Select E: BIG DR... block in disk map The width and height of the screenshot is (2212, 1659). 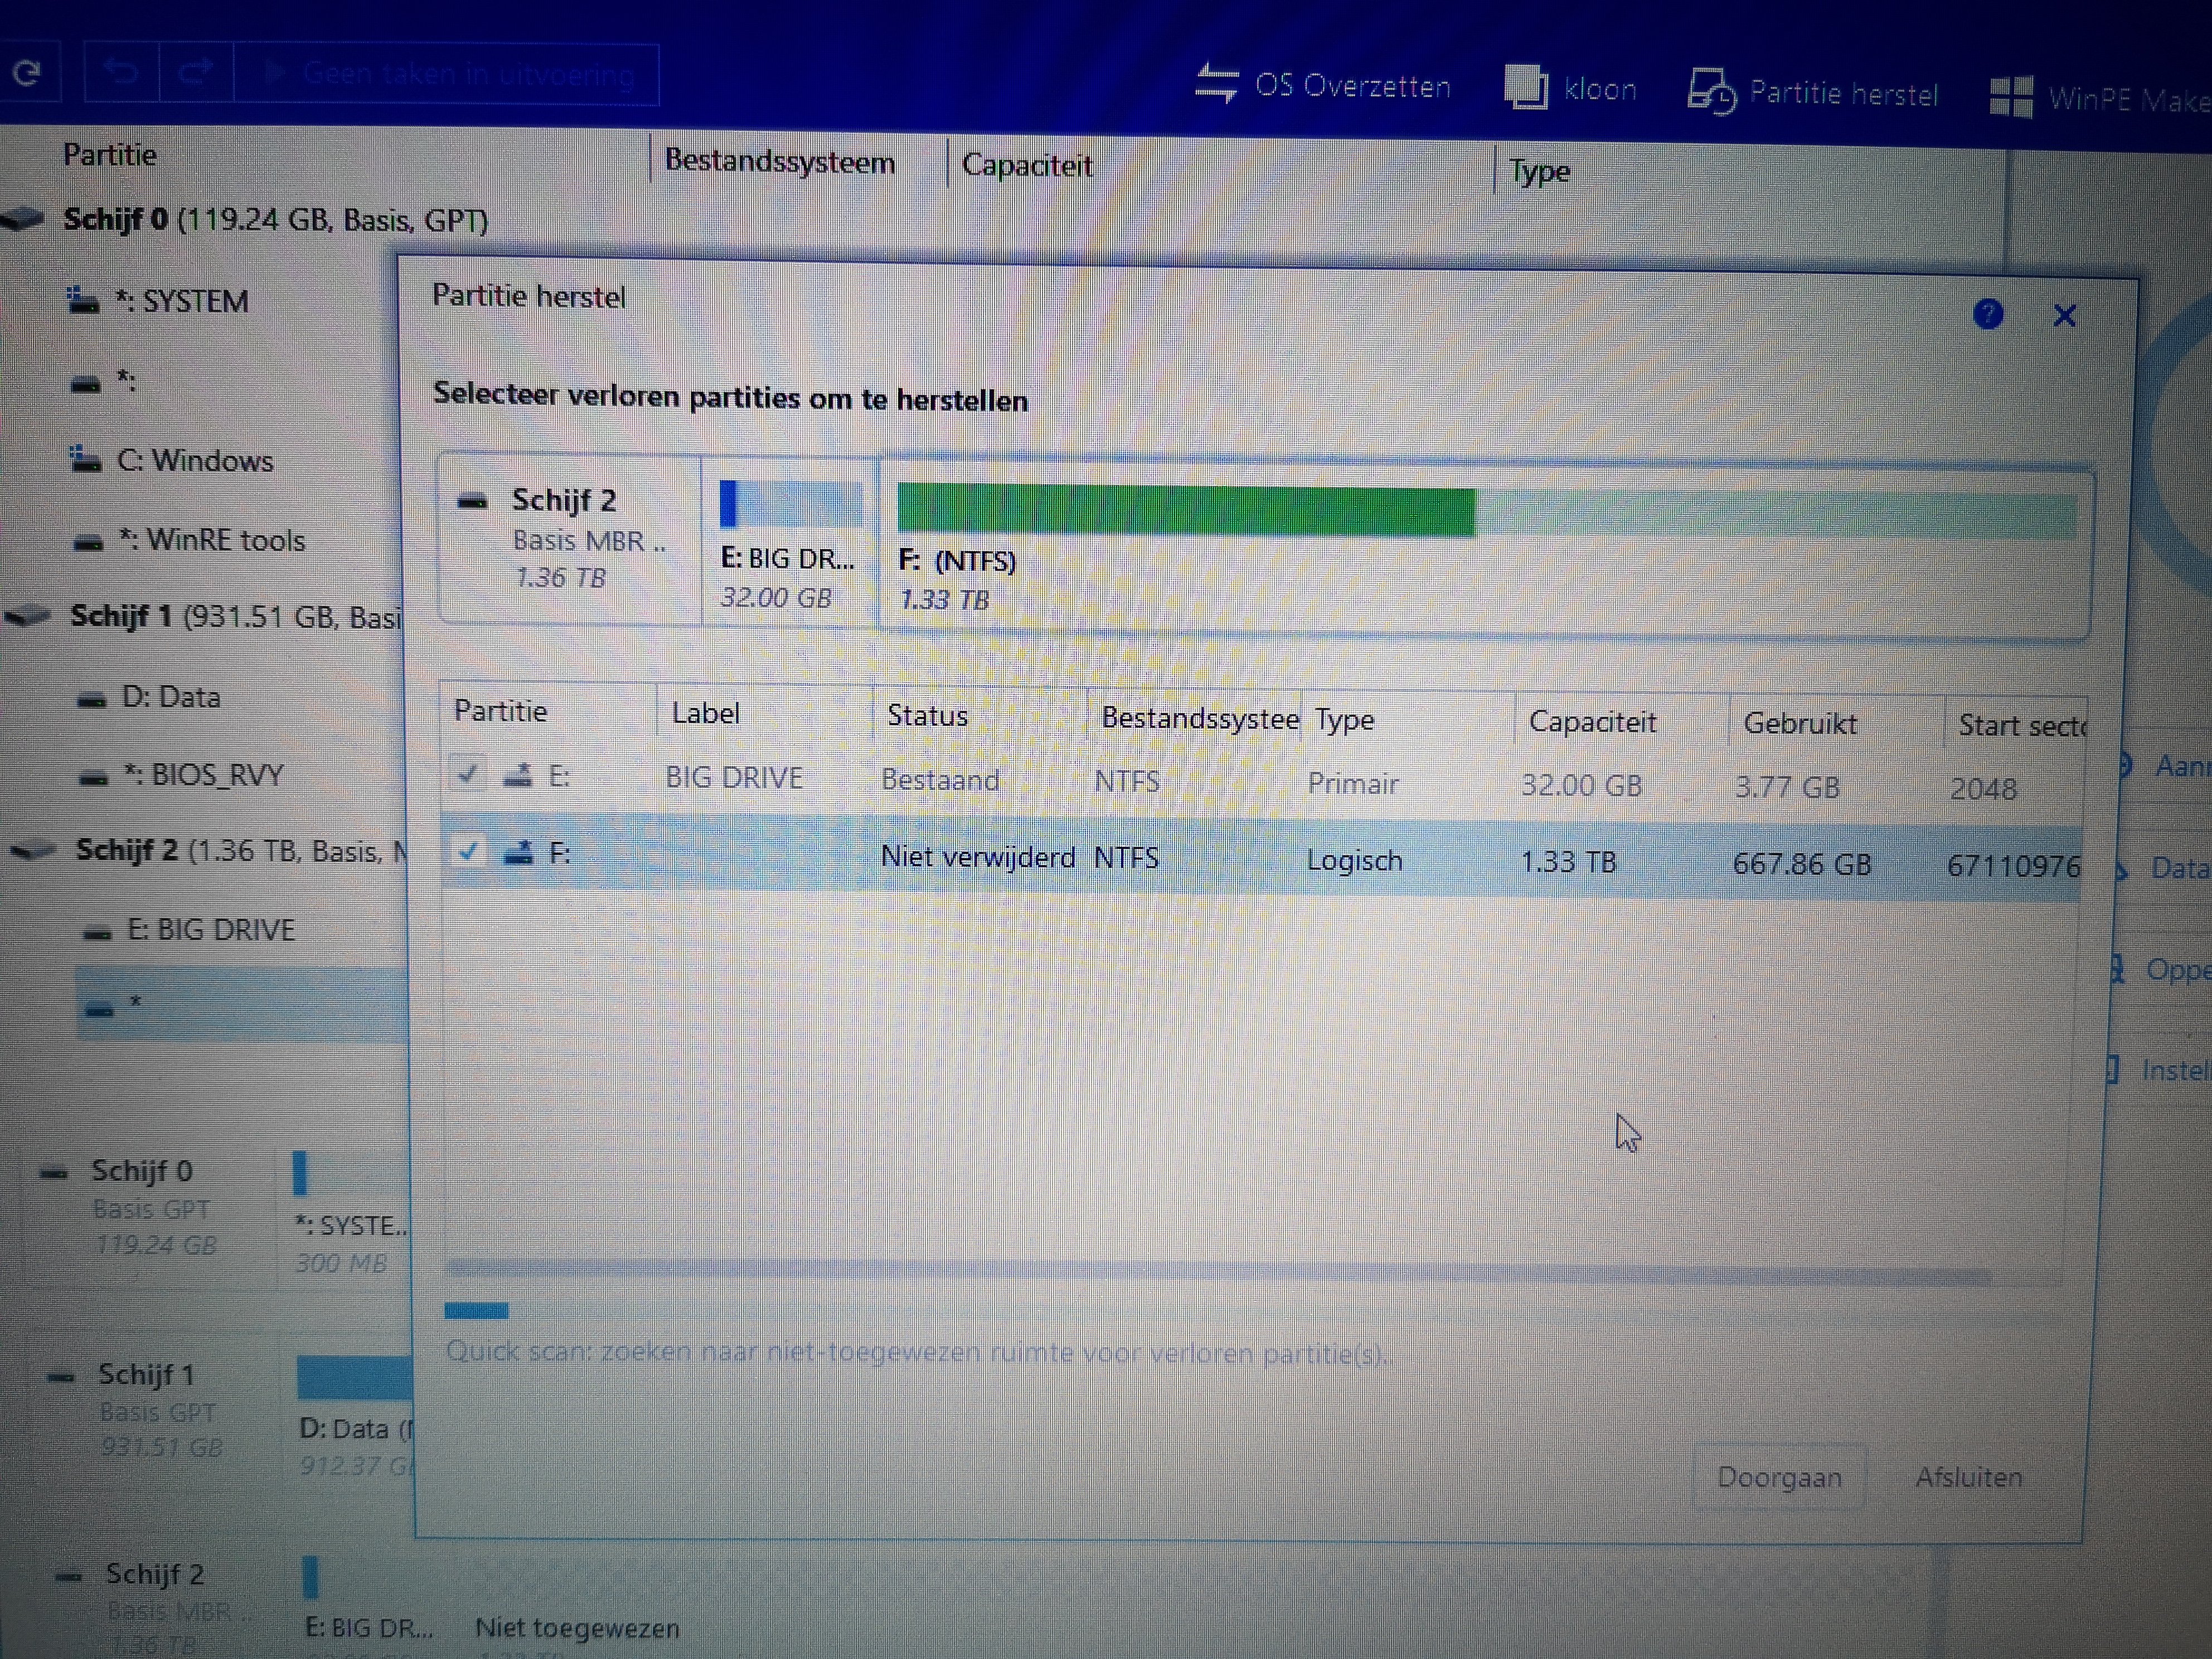coord(790,542)
